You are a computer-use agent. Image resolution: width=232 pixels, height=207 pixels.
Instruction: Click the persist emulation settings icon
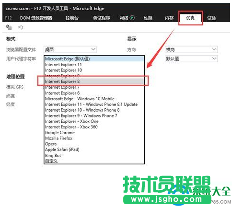point(9,27)
